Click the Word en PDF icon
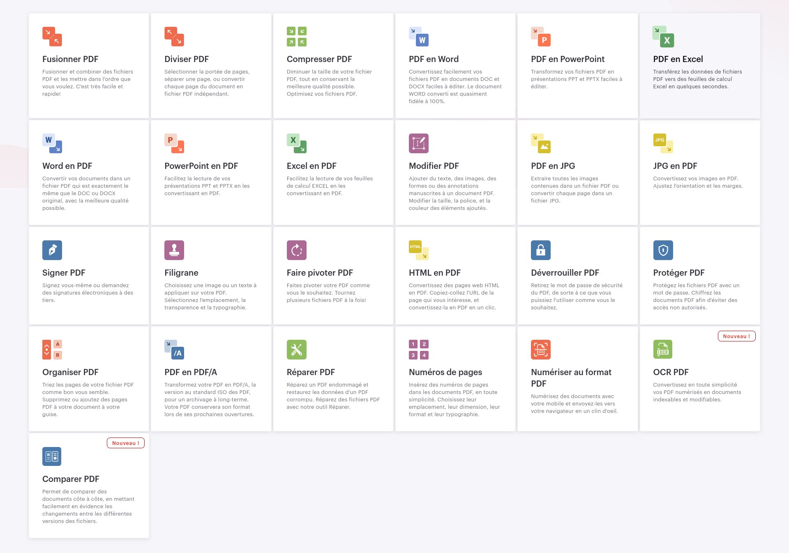 pyautogui.click(x=52, y=143)
